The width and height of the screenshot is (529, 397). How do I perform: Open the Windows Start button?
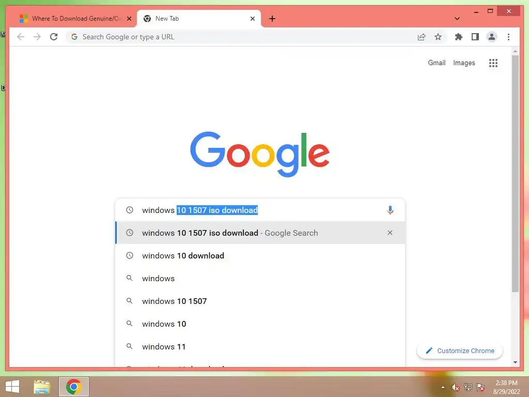tap(12, 387)
